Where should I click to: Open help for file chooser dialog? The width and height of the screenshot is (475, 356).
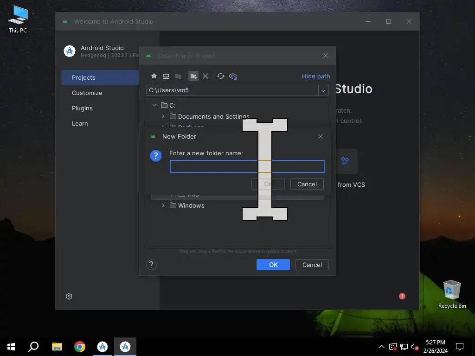(x=151, y=265)
